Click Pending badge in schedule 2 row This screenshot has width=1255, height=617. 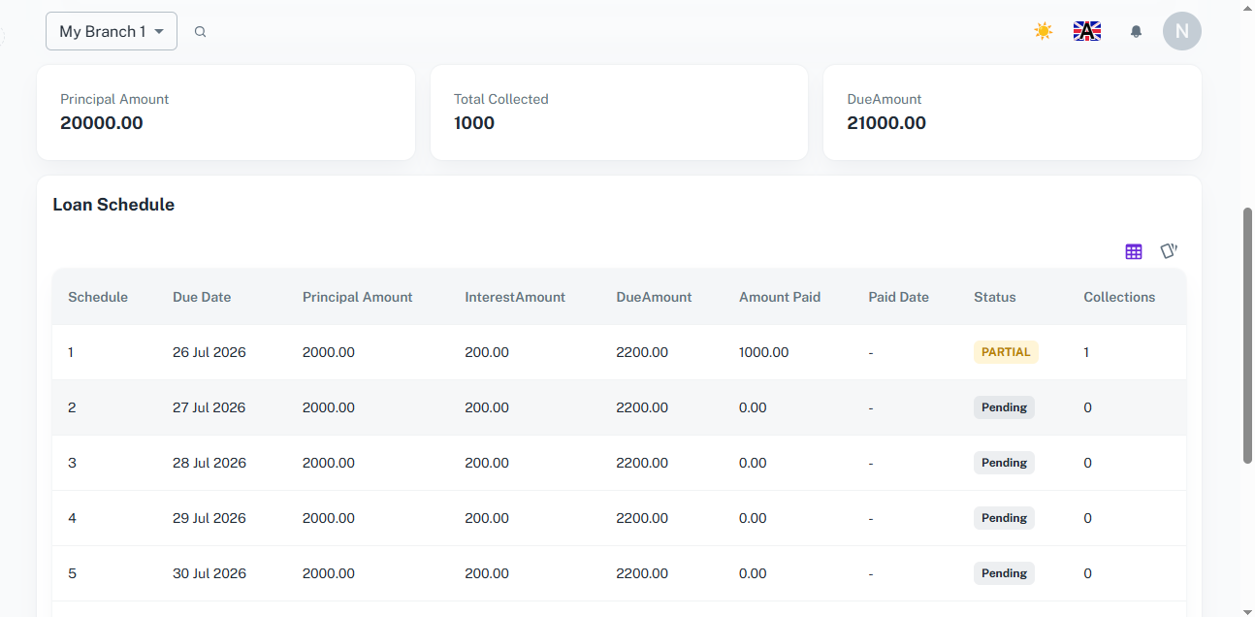[1004, 407]
